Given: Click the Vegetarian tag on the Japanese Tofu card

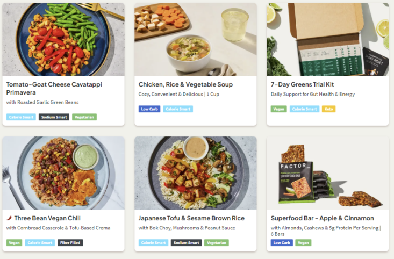Looking at the screenshot, I should click(x=216, y=243).
